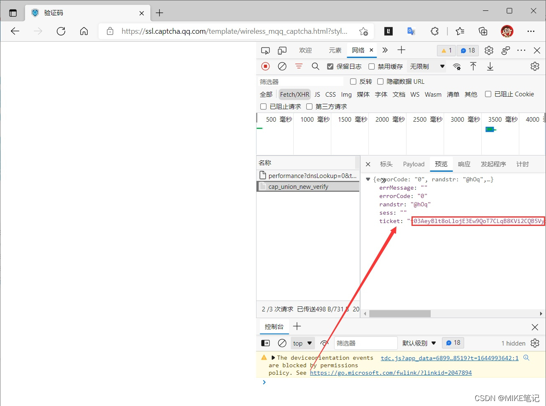Viewport: 546px width, 406px height.
Task: Activate DevTools inspect element tool
Action: pos(265,50)
